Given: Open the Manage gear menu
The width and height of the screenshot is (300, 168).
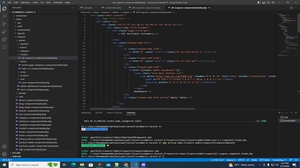Looking at the screenshot, I should coord(4,154).
